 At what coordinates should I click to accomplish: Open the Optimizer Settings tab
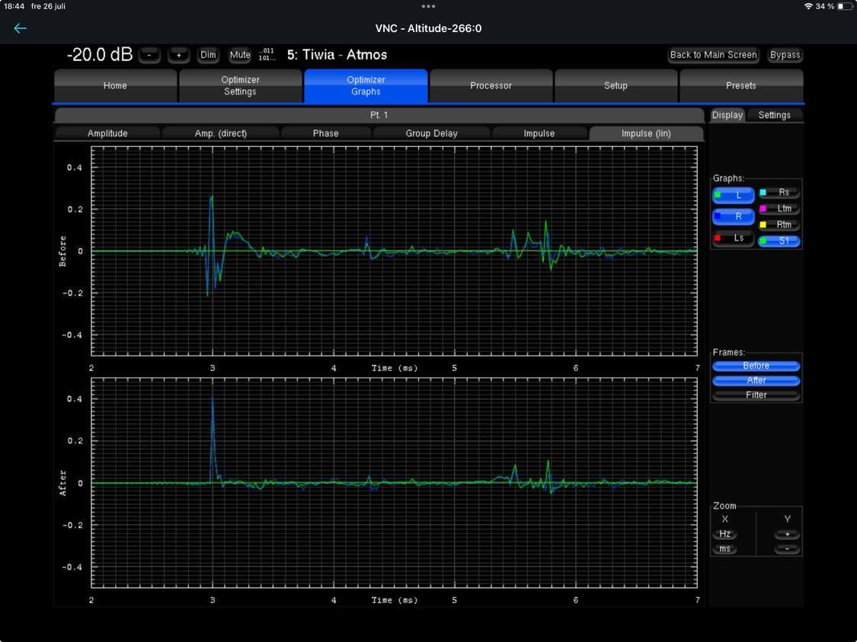point(240,86)
